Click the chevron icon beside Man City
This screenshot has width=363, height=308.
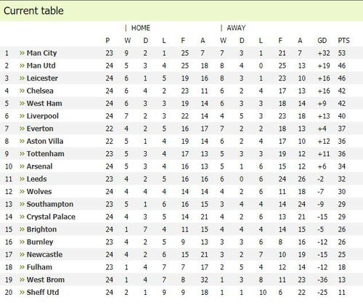tap(22, 53)
